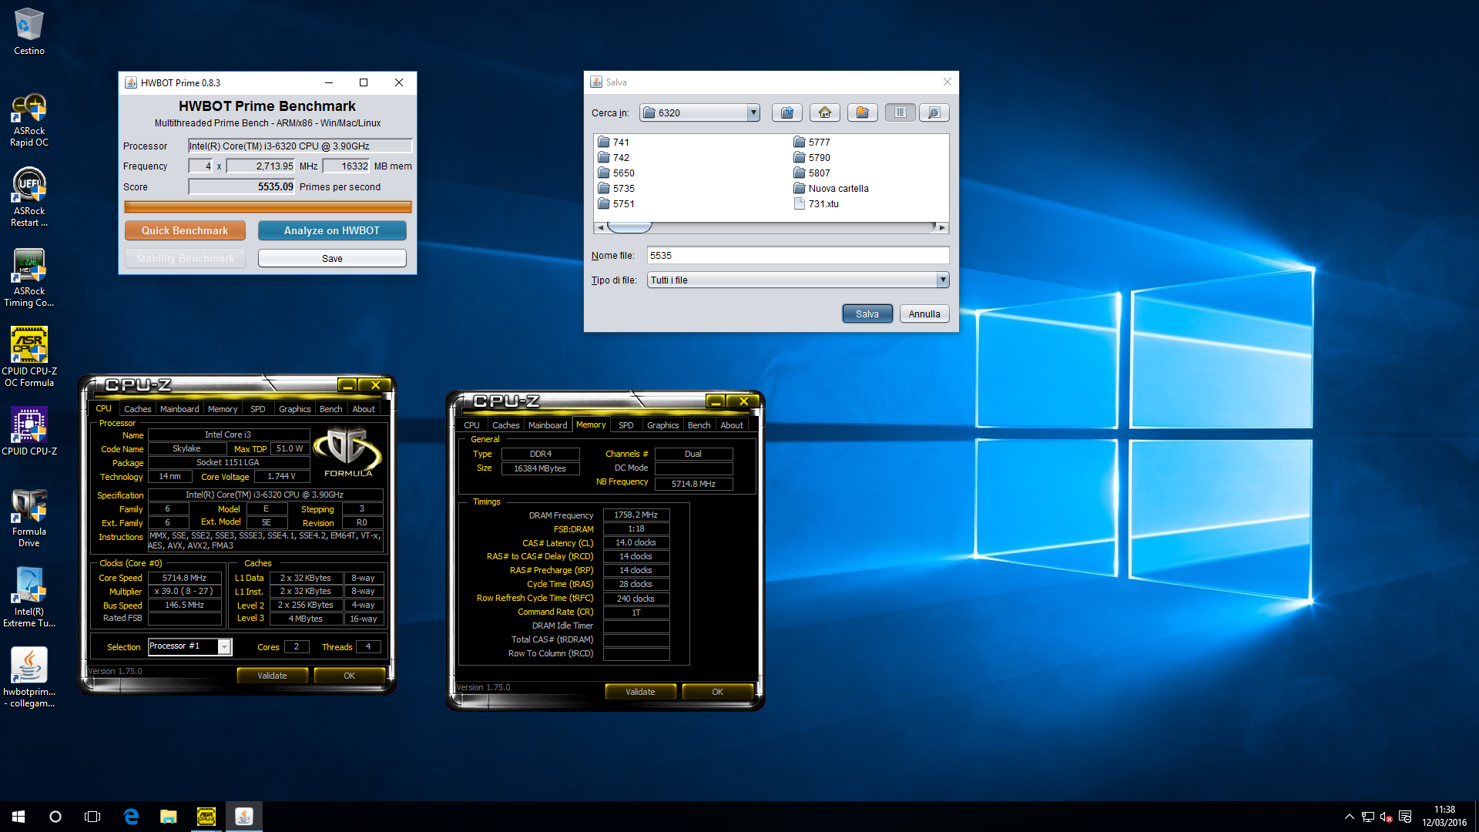Open About tab in right CPU-Z window
This screenshot has height=832, width=1479.
(x=732, y=425)
